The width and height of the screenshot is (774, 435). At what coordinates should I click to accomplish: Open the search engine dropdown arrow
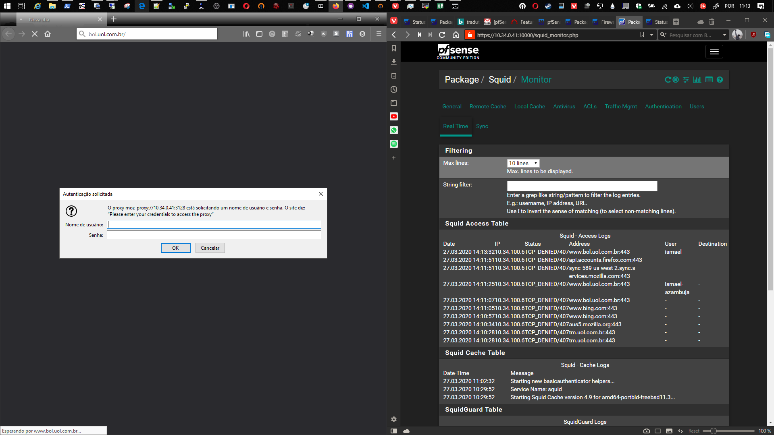(725, 35)
